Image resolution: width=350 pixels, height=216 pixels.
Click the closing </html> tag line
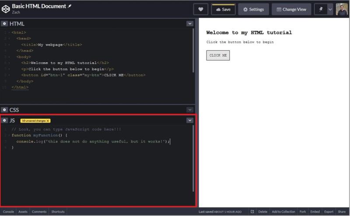(x=20, y=87)
